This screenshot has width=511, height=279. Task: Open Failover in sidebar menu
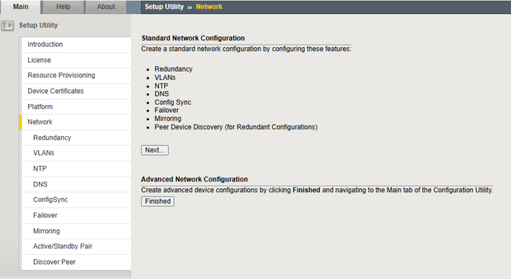[76, 216]
